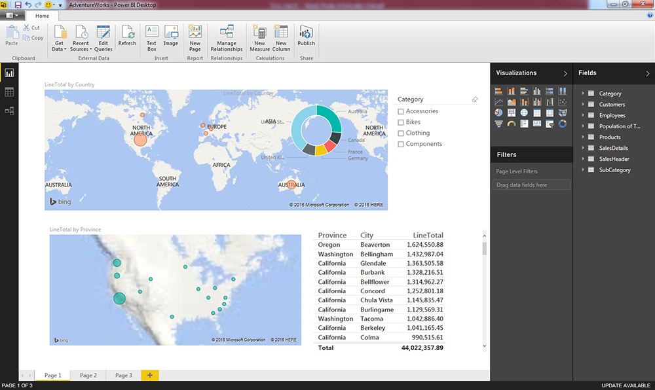Click the table's vertical scrollbar thumb
655x390 pixels.
pyautogui.click(x=485, y=249)
